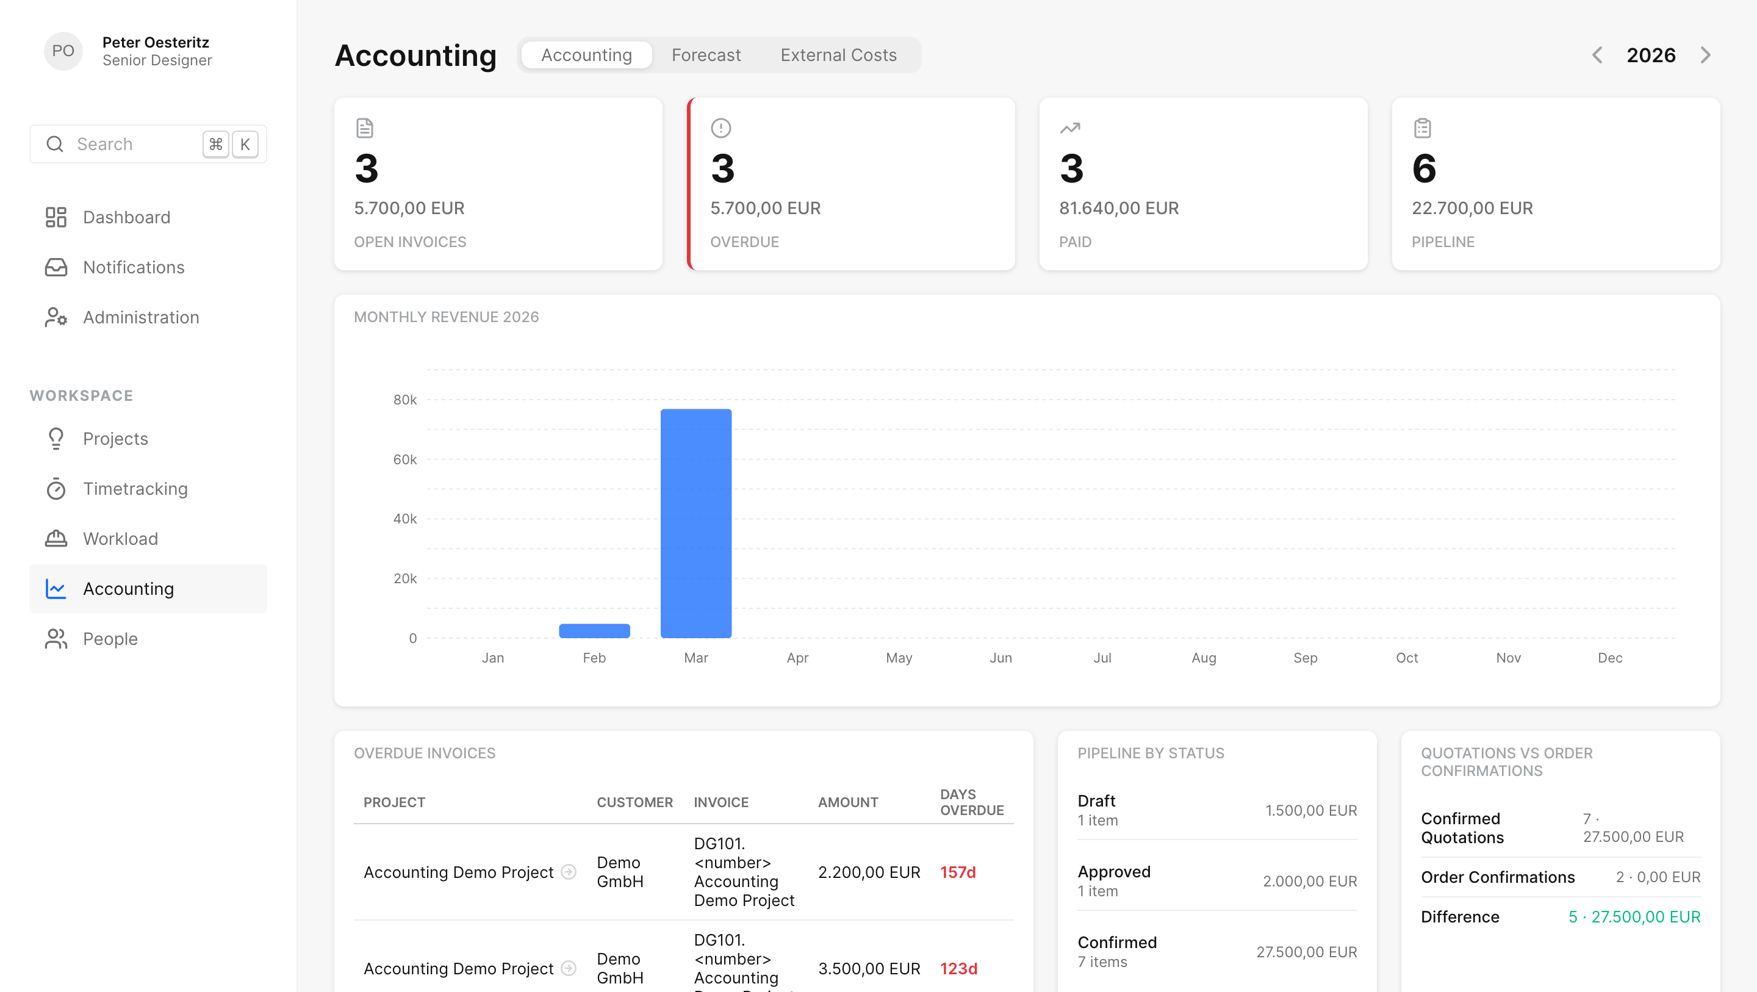
Task: Click the March revenue bar
Action: [x=695, y=523]
